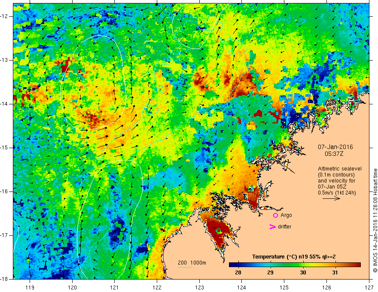Viewport: 378px width, 292px height.
Task: Click the '1000m' bathymetry depth label
Action: pos(198,263)
